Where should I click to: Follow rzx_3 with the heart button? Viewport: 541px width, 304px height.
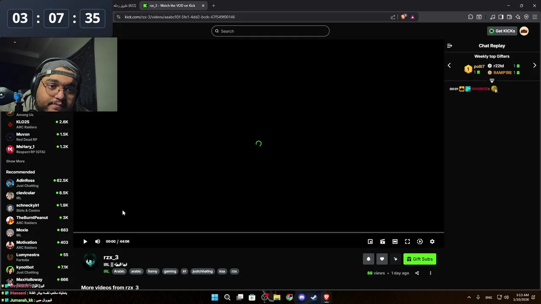coord(382,259)
